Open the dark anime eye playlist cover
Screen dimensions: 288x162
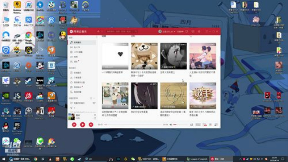(144, 96)
